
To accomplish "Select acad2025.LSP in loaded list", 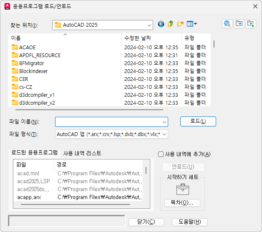I will click(x=33, y=181).
